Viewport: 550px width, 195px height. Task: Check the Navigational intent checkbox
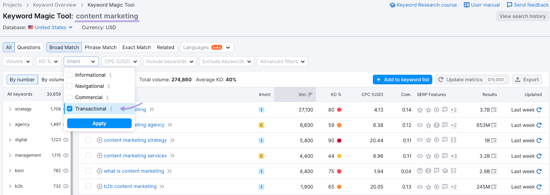click(x=70, y=86)
